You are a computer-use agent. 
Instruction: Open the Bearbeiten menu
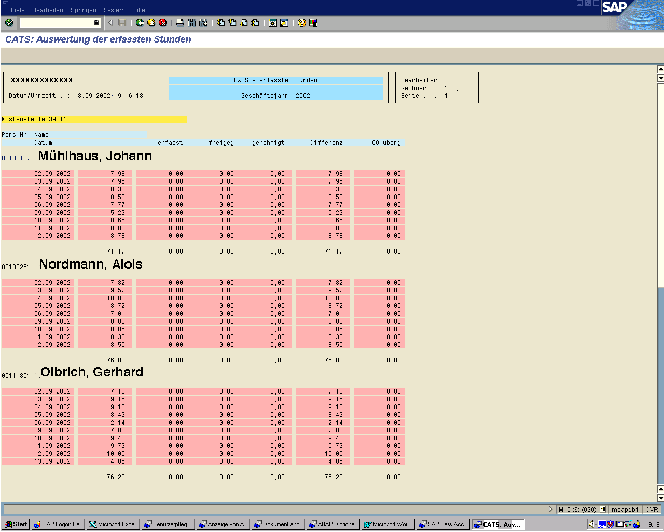pyautogui.click(x=48, y=10)
